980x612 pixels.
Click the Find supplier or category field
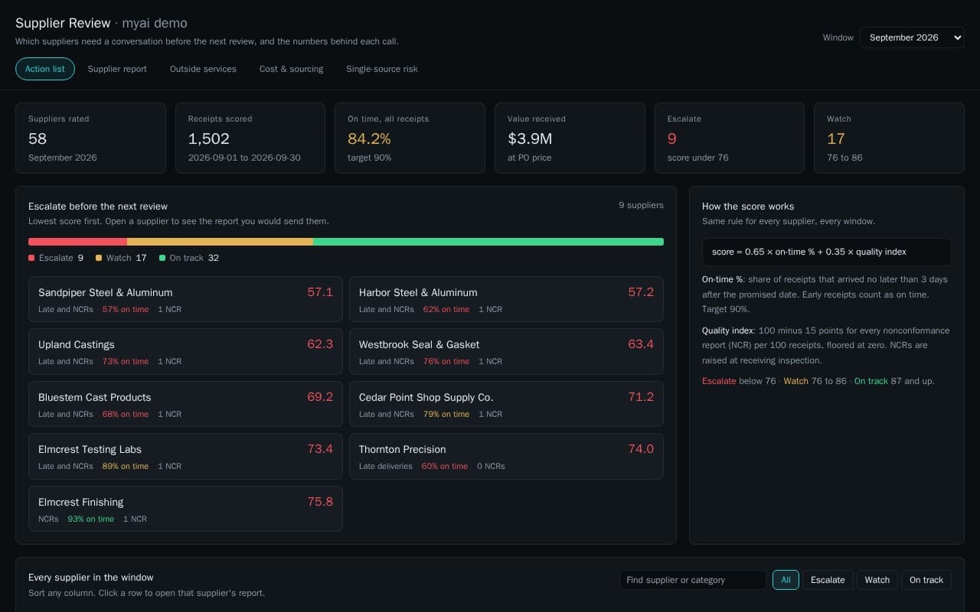click(693, 580)
